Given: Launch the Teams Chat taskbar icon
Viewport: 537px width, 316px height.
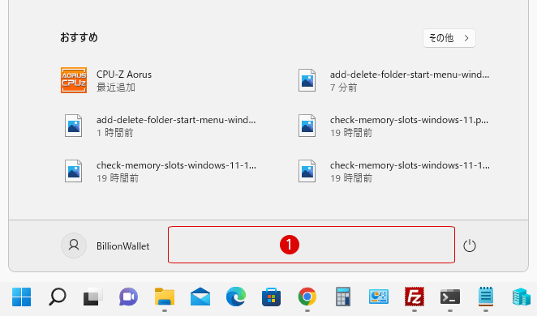Looking at the screenshot, I should [128, 297].
